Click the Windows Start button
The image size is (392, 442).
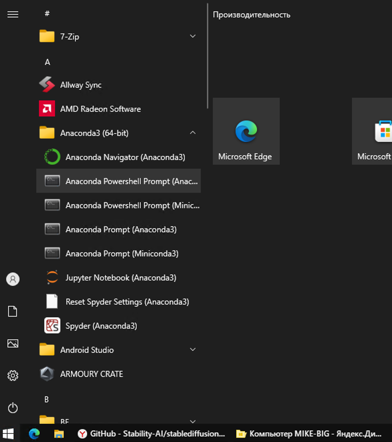point(8,434)
